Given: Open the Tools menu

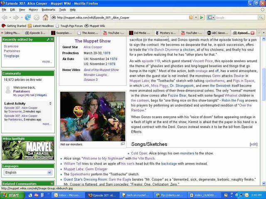Looking at the screenshot, I should (x=63, y=10).
